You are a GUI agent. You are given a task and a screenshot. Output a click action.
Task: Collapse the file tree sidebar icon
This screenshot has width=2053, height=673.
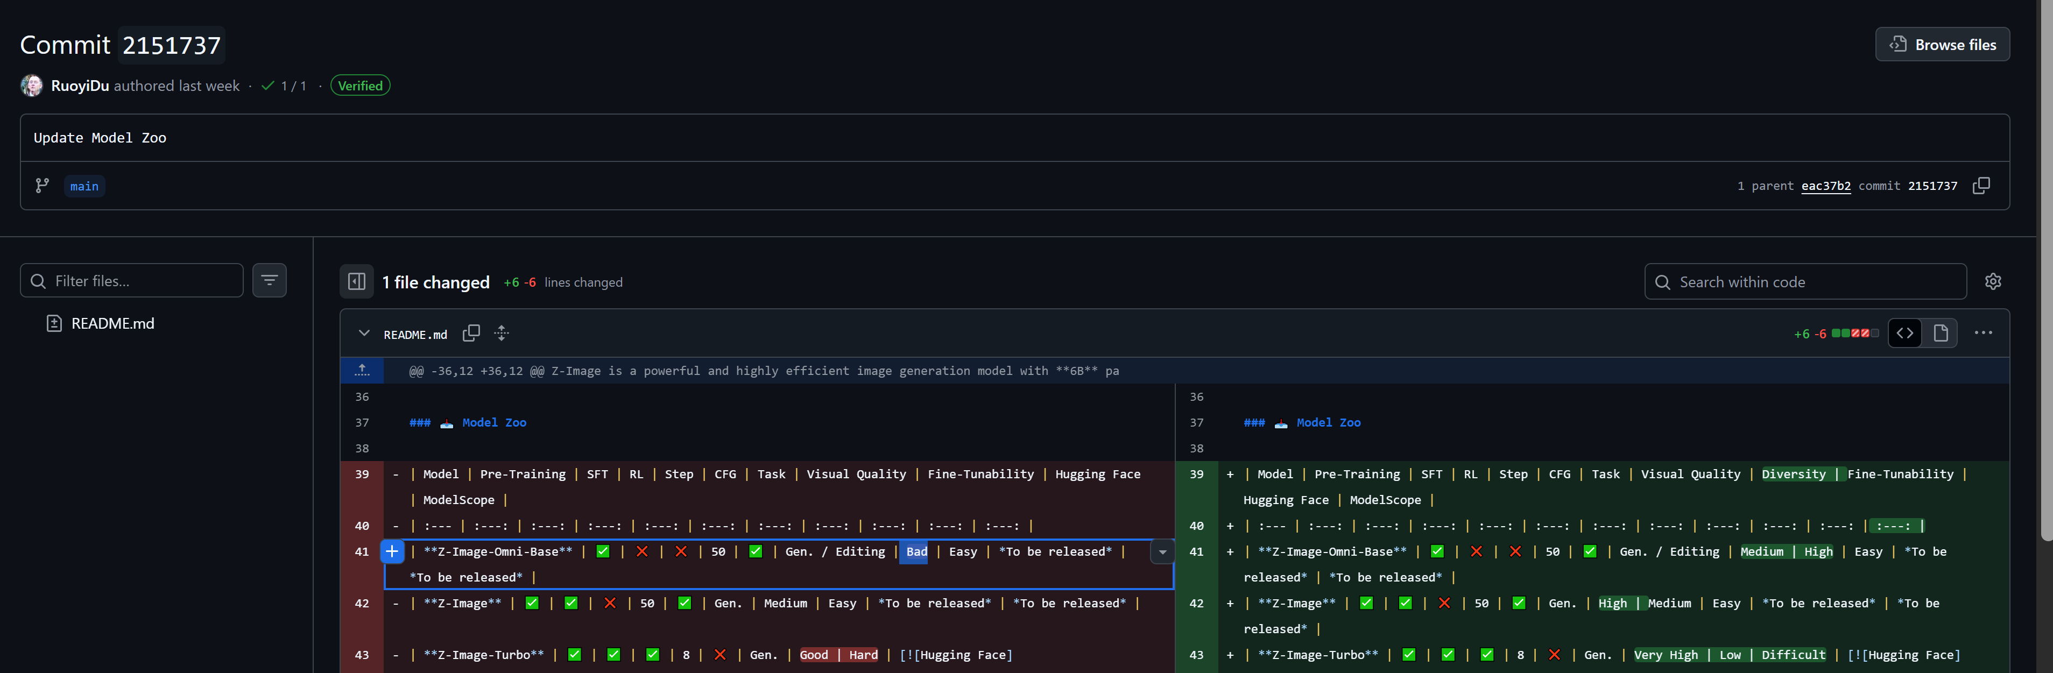click(x=357, y=282)
